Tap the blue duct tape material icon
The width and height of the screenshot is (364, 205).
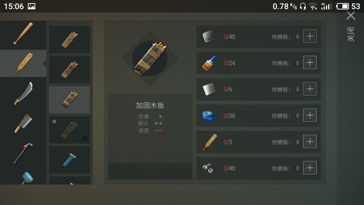[x=209, y=115]
